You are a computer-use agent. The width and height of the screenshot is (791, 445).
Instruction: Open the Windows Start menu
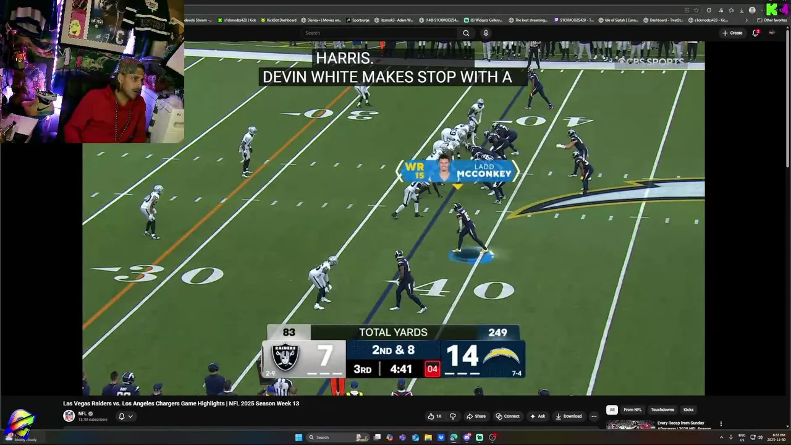click(298, 438)
